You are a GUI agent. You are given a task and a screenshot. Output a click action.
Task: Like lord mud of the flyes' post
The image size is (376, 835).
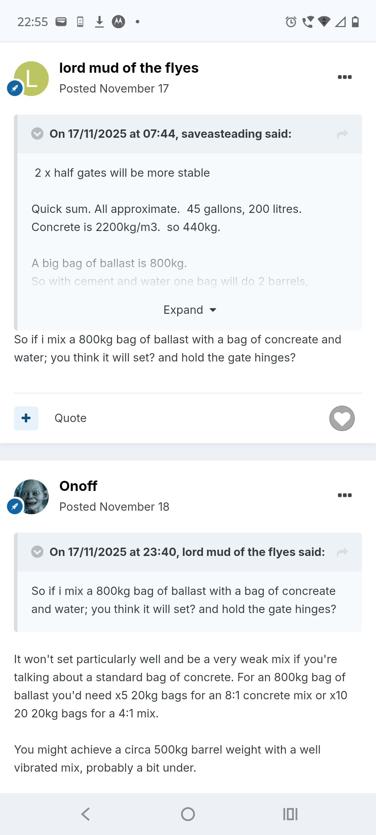click(342, 418)
